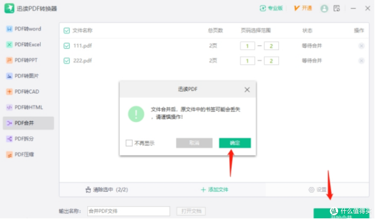Close the main application window
375x219 pixels.
pos(368,8)
